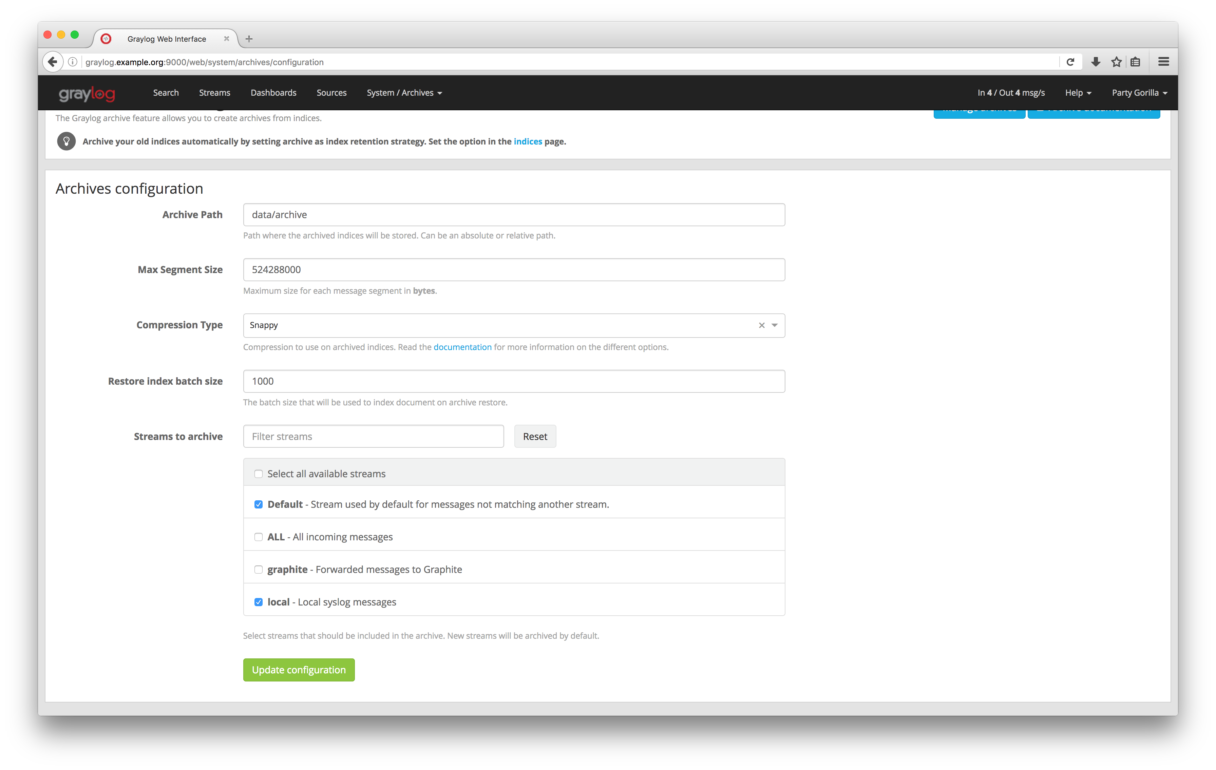The width and height of the screenshot is (1216, 770).
Task: Go to Streams in the navigation bar
Action: tap(214, 93)
